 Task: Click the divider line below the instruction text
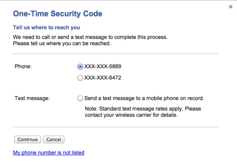click(116, 54)
